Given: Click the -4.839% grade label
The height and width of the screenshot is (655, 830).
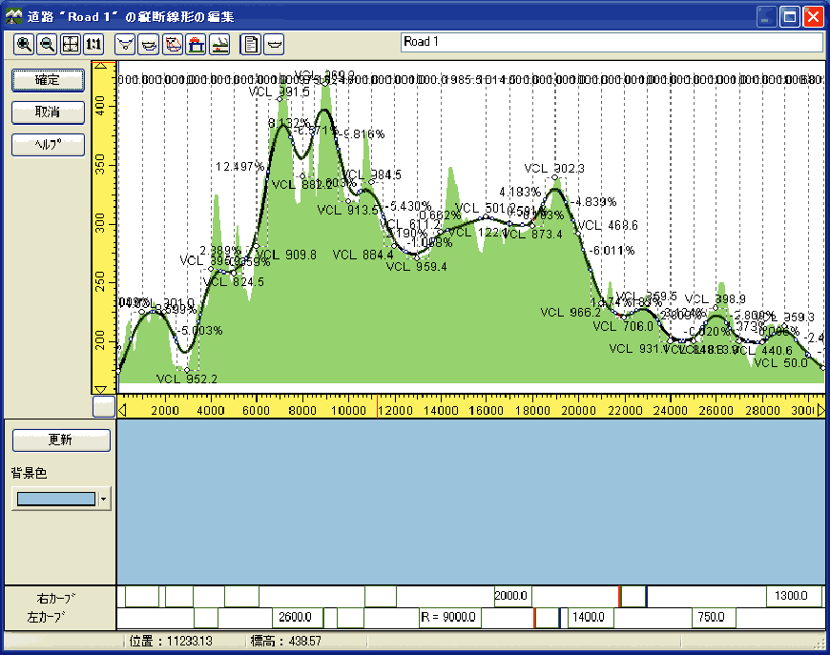Looking at the screenshot, I should point(594,202).
